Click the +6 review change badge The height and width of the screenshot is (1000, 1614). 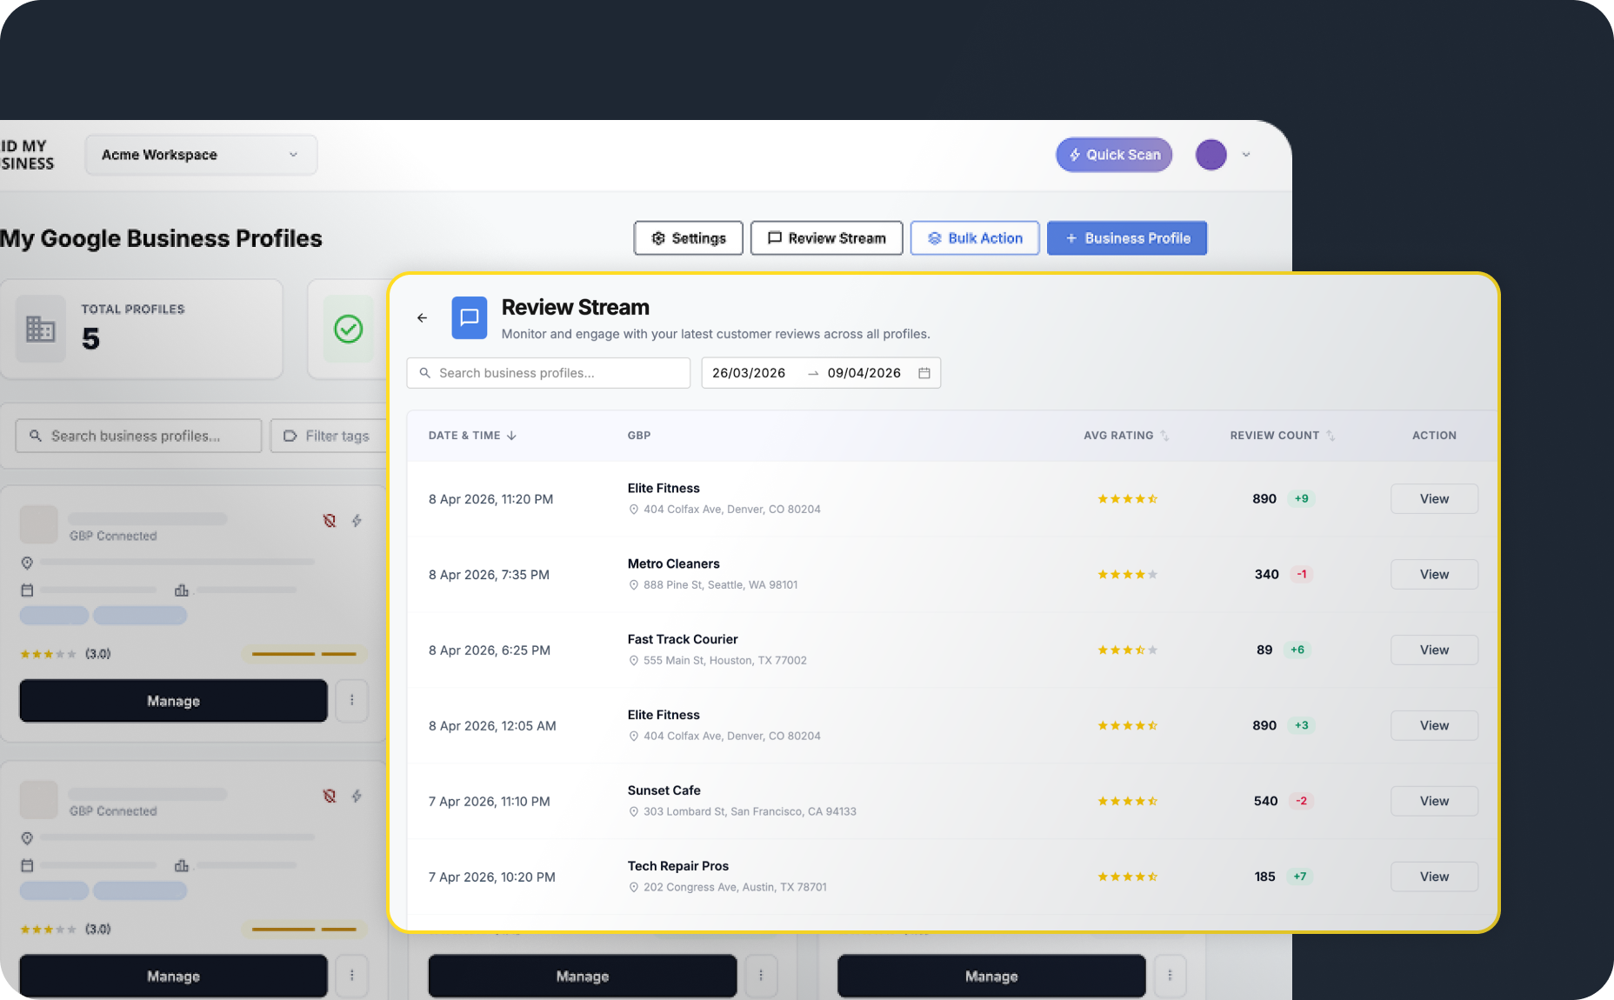[1297, 650]
